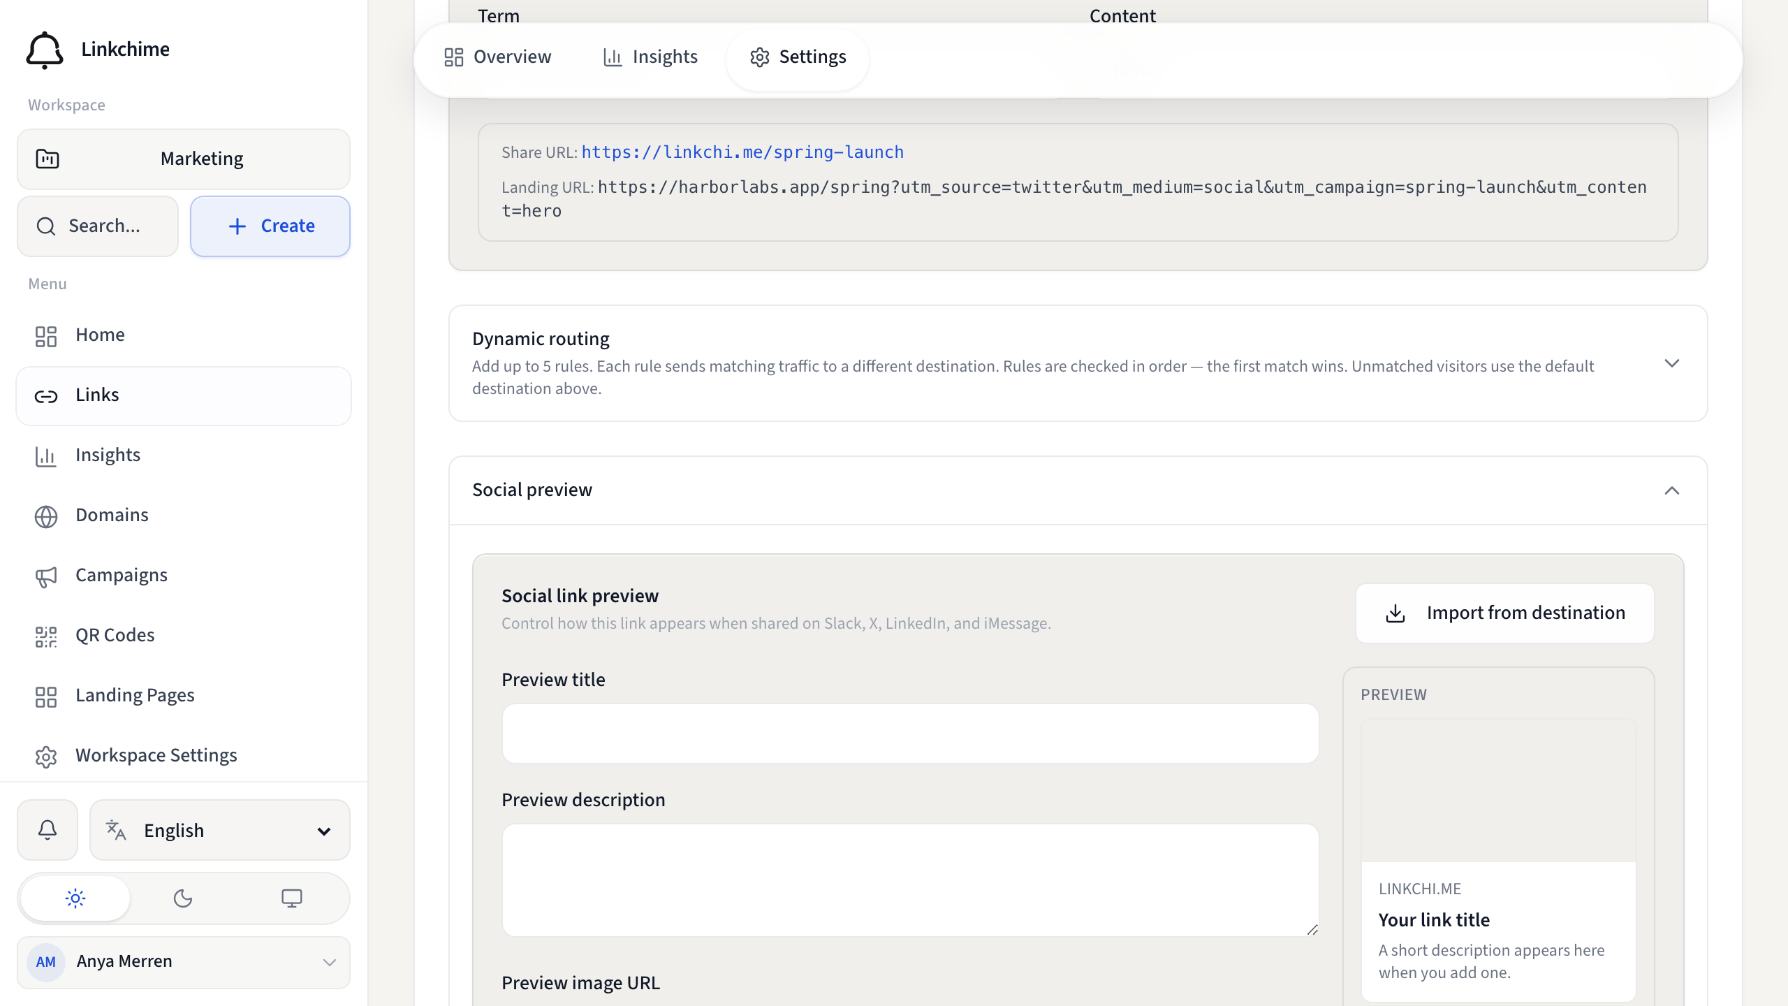Click the Home grid icon

point(46,337)
